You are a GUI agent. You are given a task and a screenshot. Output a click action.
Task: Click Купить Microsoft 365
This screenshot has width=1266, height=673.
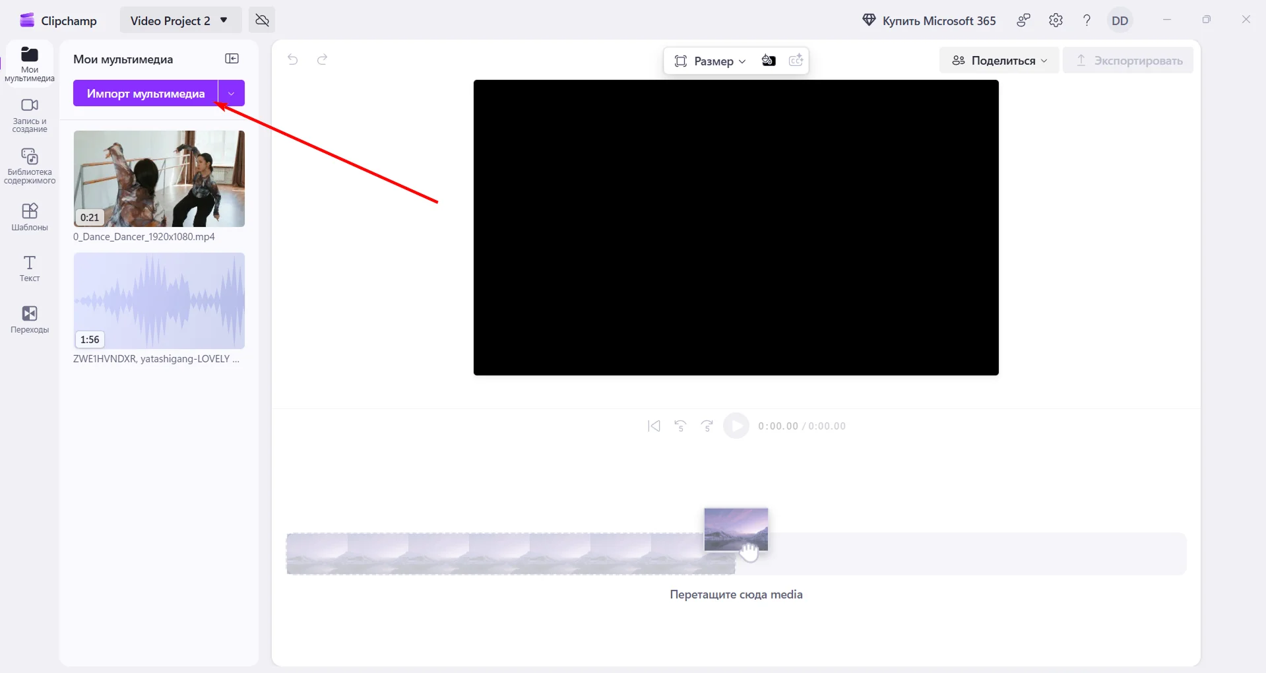929,20
